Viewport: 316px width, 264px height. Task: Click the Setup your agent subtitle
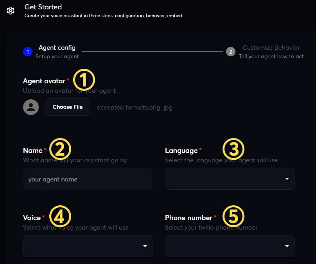[56, 56]
